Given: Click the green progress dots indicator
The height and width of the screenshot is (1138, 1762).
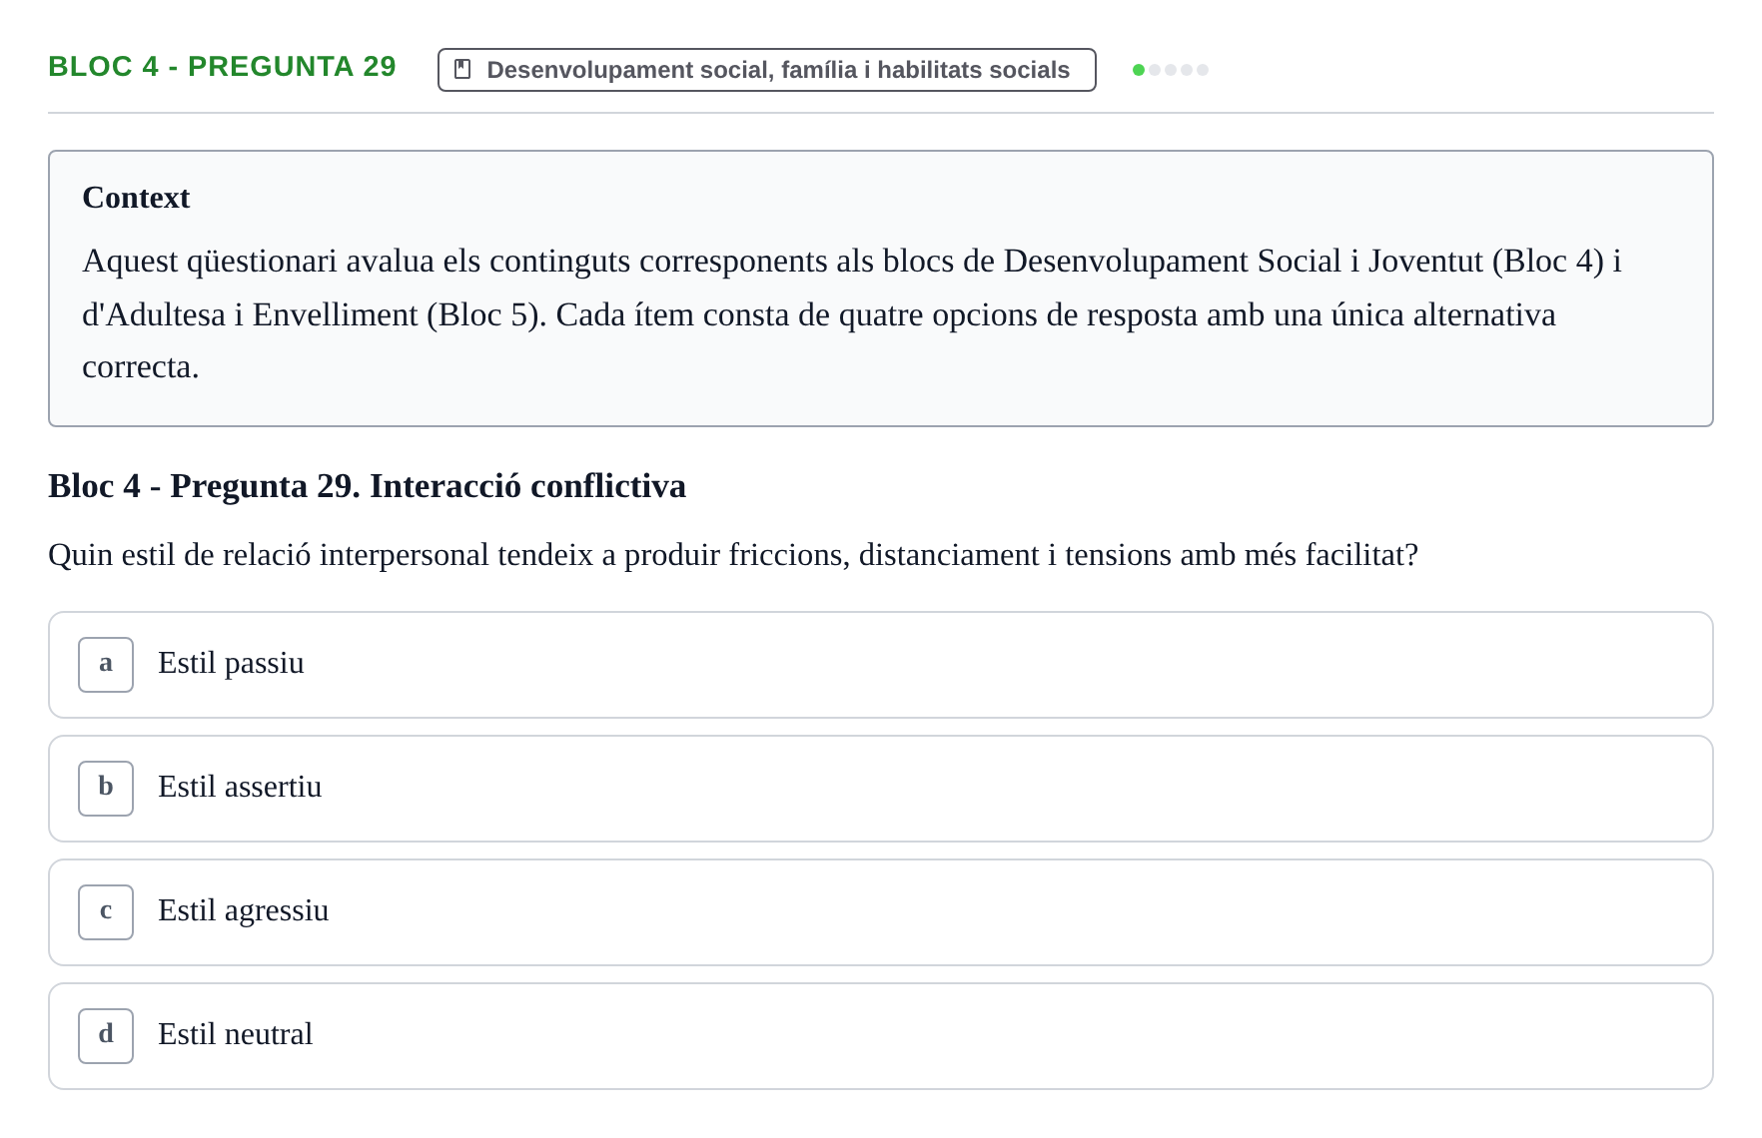Looking at the screenshot, I should [x=1170, y=70].
